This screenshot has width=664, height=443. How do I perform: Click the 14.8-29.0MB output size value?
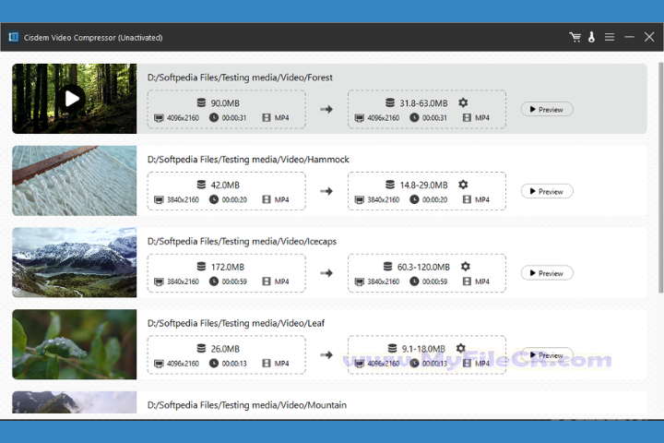click(x=423, y=185)
